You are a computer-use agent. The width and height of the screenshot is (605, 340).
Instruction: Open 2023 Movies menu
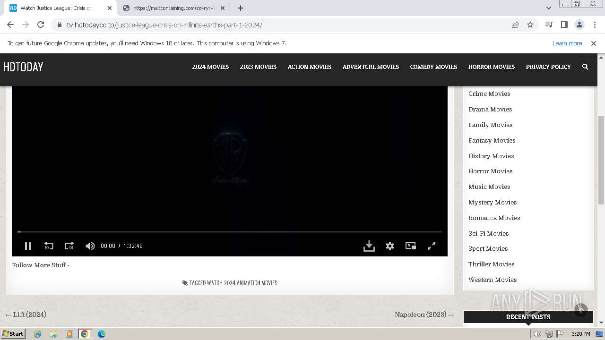click(258, 67)
